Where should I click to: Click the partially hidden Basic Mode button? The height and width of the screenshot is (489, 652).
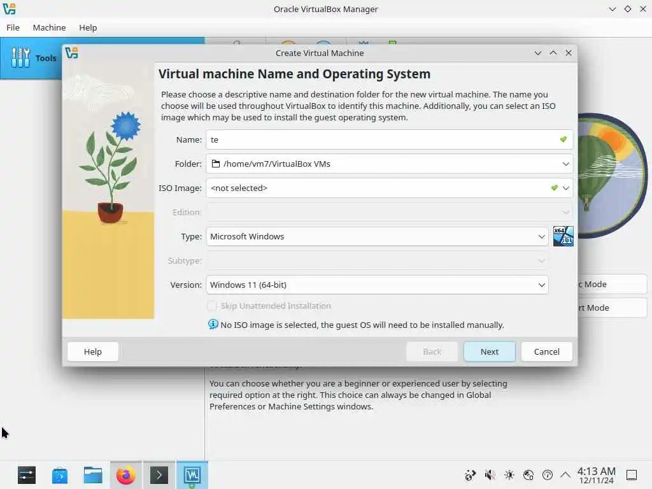coord(612,285)
